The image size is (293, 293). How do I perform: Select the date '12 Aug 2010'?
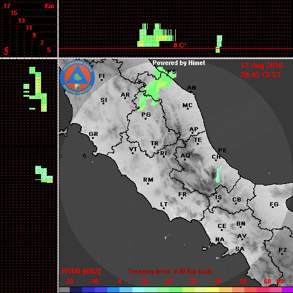pos(261,66)
